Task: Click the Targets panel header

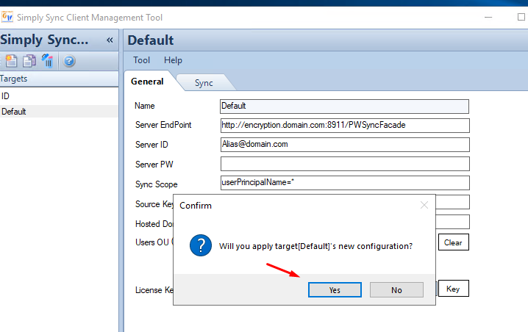Action: coord(59,79)
